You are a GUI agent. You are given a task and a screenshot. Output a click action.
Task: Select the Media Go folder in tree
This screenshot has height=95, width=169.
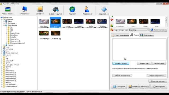(x=12, y=37)
